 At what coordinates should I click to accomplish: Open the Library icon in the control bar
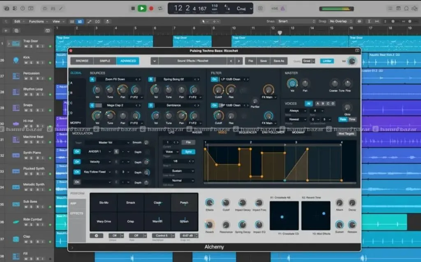tap(7, 8)
